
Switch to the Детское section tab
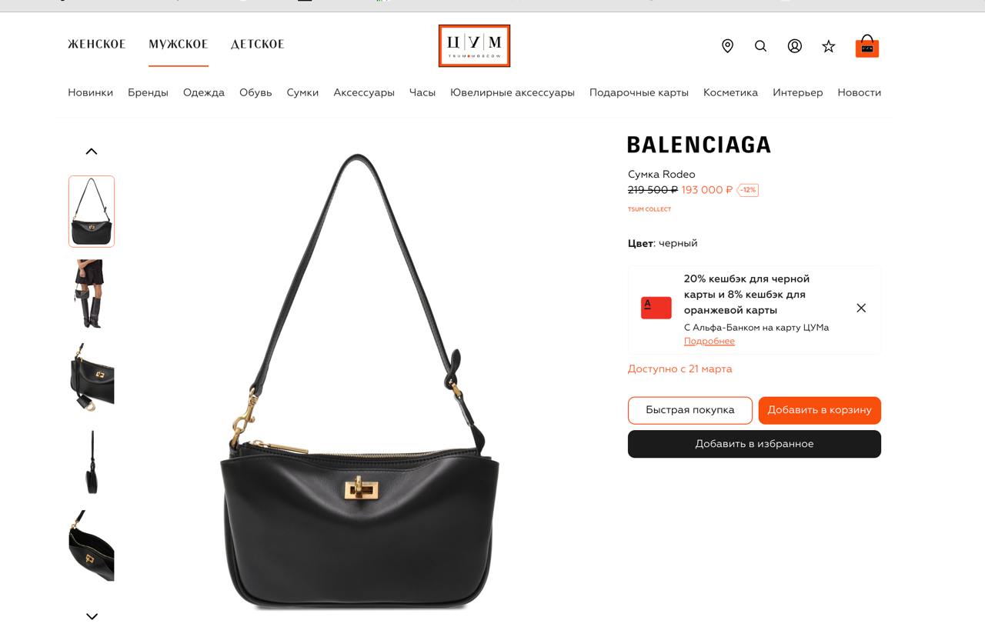click(258, 45)
